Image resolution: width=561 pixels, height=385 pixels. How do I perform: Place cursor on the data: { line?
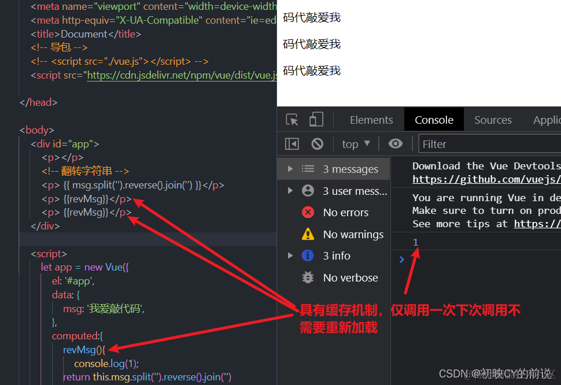[x=66, y=295]
